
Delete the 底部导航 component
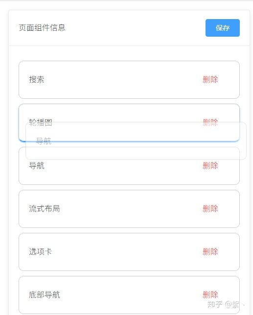[x=210, y=295]
